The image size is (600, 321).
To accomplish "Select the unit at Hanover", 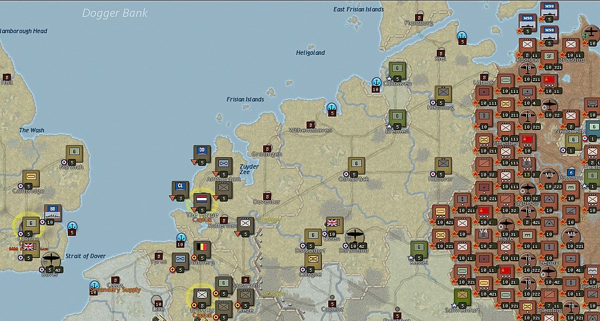I will pos(443,166).
